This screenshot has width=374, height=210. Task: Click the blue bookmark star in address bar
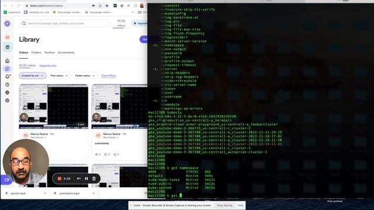107,5
